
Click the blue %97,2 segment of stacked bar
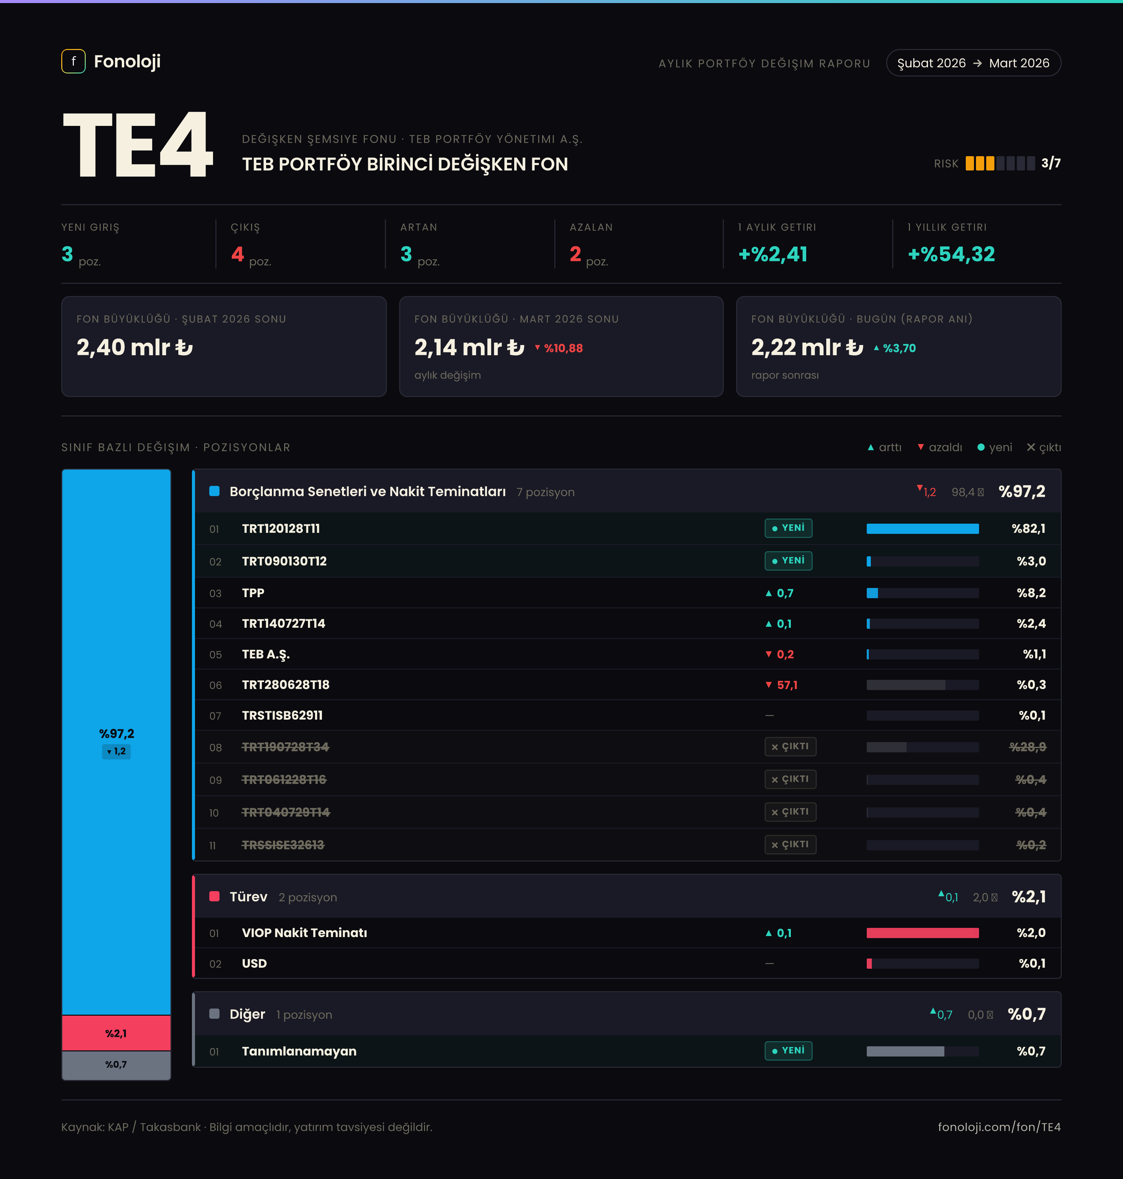point(116,742)
